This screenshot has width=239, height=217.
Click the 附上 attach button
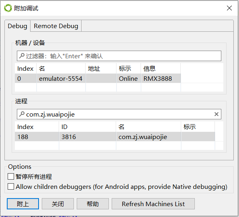click(x=23, y=204)
